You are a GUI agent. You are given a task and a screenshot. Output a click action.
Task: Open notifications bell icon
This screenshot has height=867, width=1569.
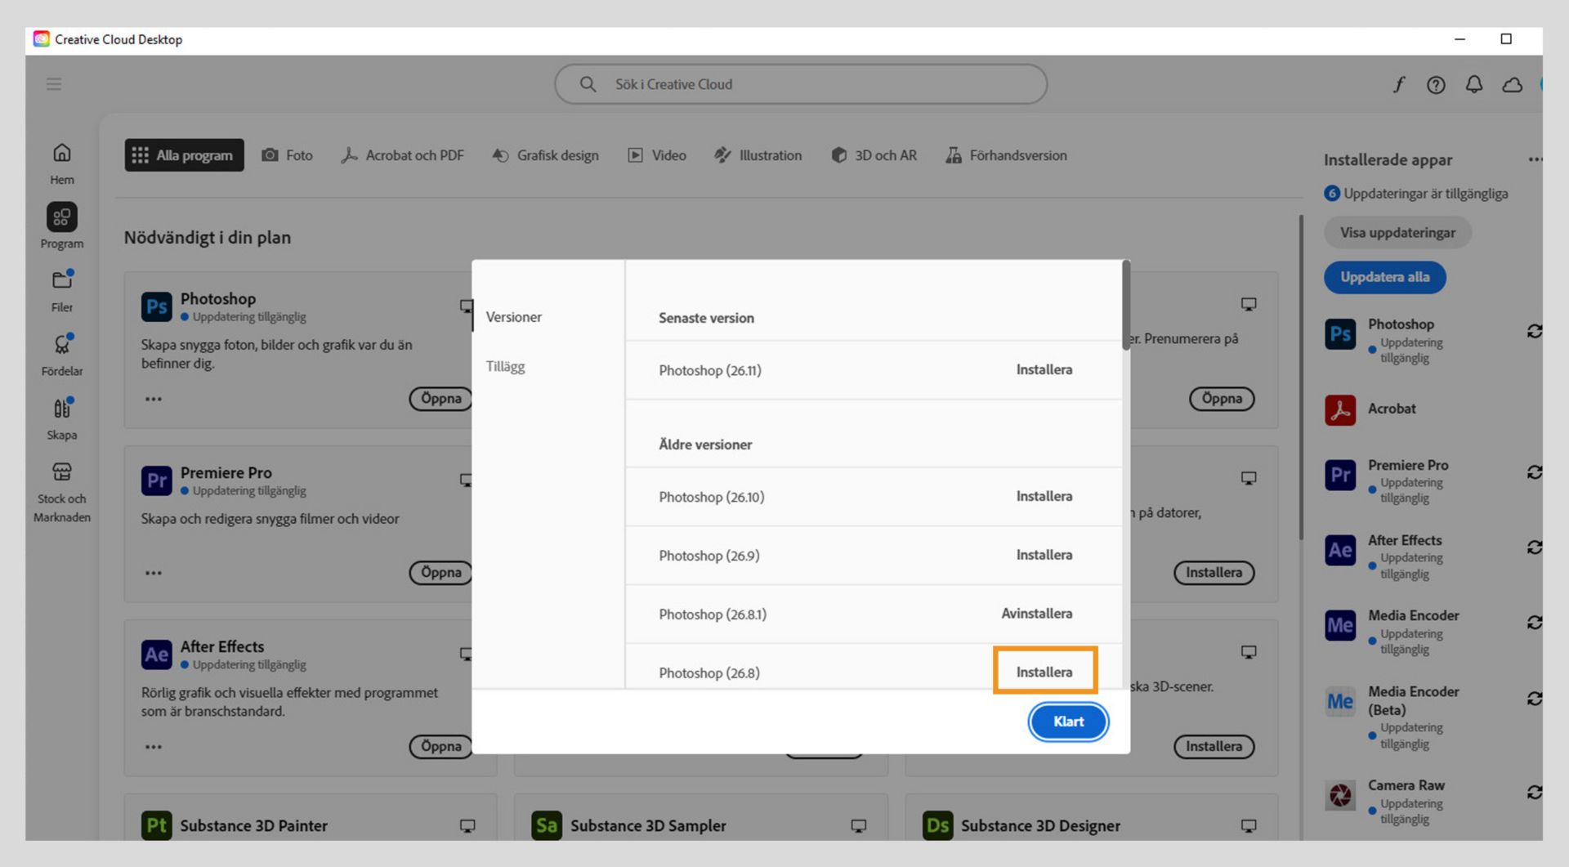pos(1474,84)
